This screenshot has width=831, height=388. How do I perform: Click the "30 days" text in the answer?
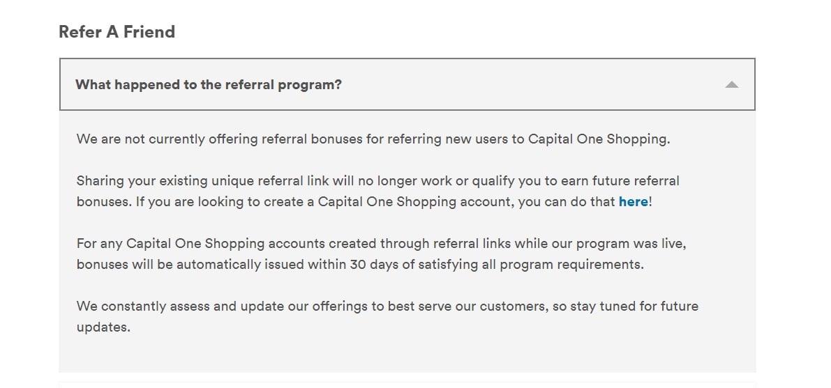(375, 264)
